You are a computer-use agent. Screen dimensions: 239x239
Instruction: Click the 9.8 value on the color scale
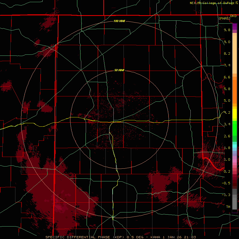[227, 30]
